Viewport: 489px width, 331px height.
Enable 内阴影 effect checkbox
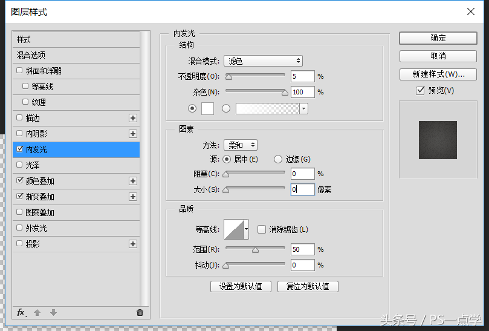(19, 133)
